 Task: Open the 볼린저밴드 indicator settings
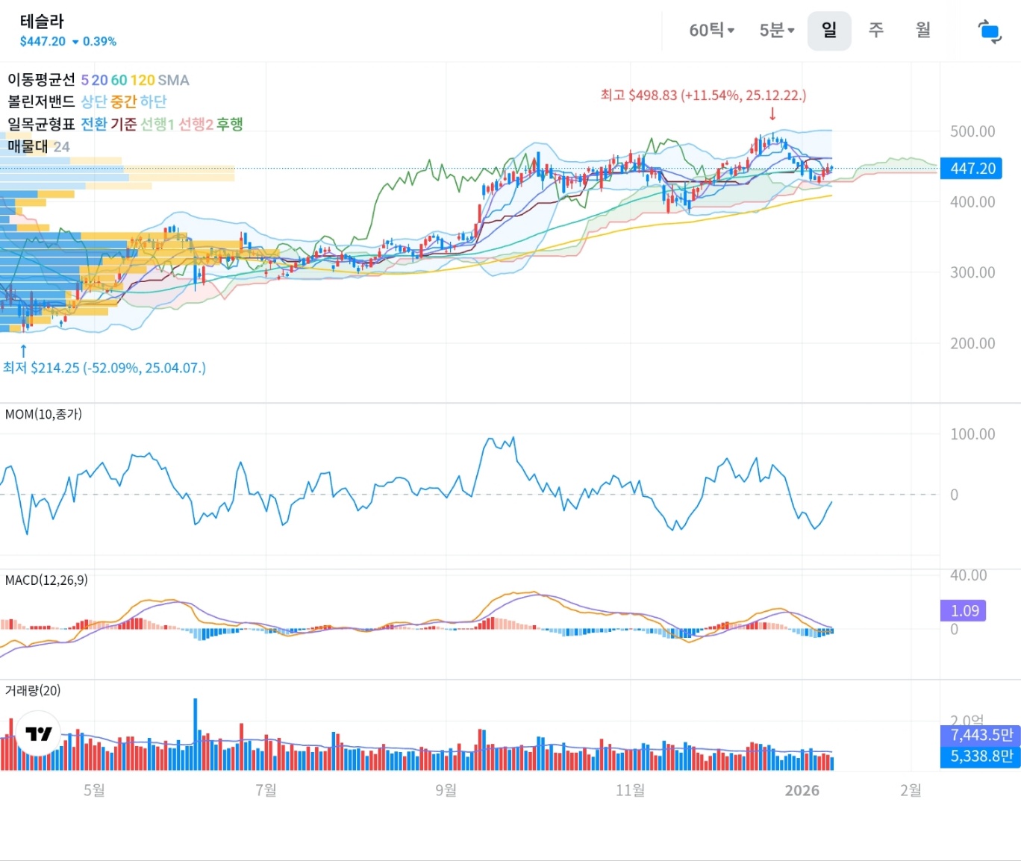41,101
